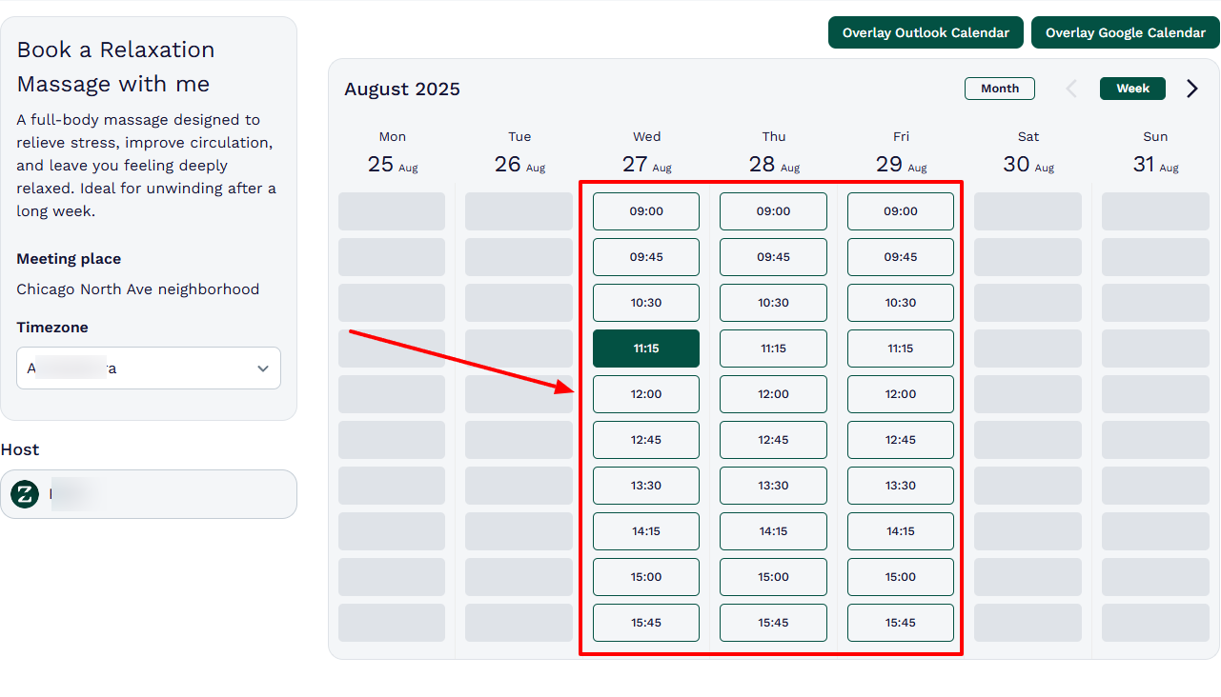This screenshot has height=697, width=1221.
Task: Switch to Week view
Action: point(1132,89)
